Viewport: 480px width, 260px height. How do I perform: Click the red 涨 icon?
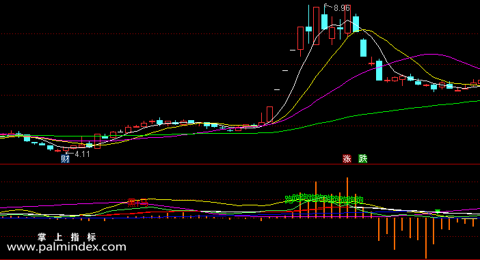point(347,159)
